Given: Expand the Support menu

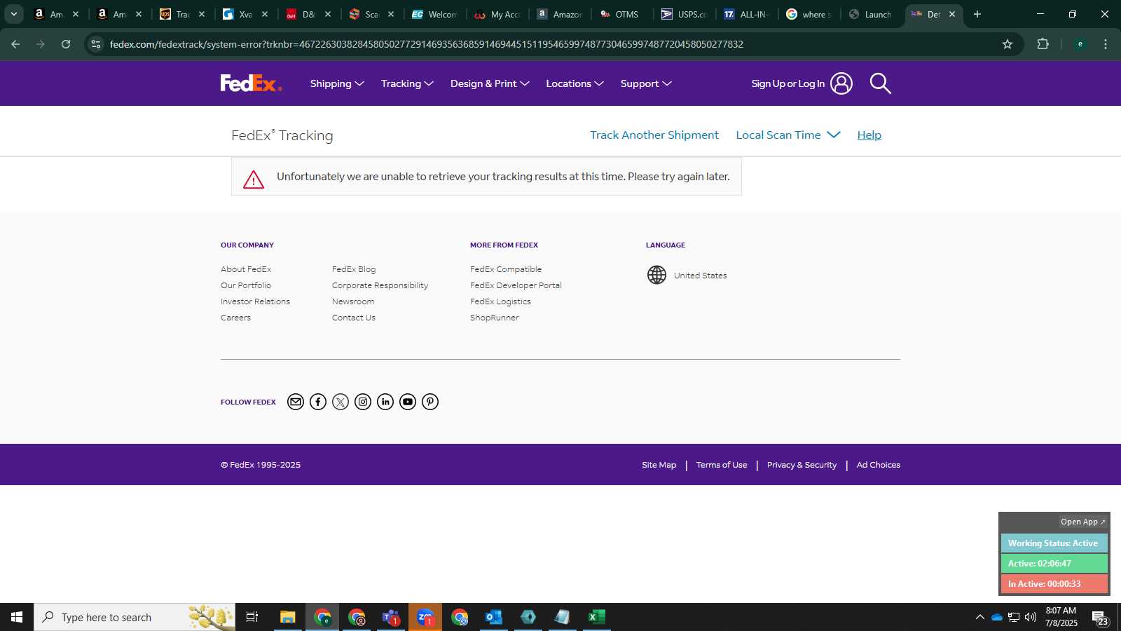Looking at the screenshot, I should click(x=646, y=83).
